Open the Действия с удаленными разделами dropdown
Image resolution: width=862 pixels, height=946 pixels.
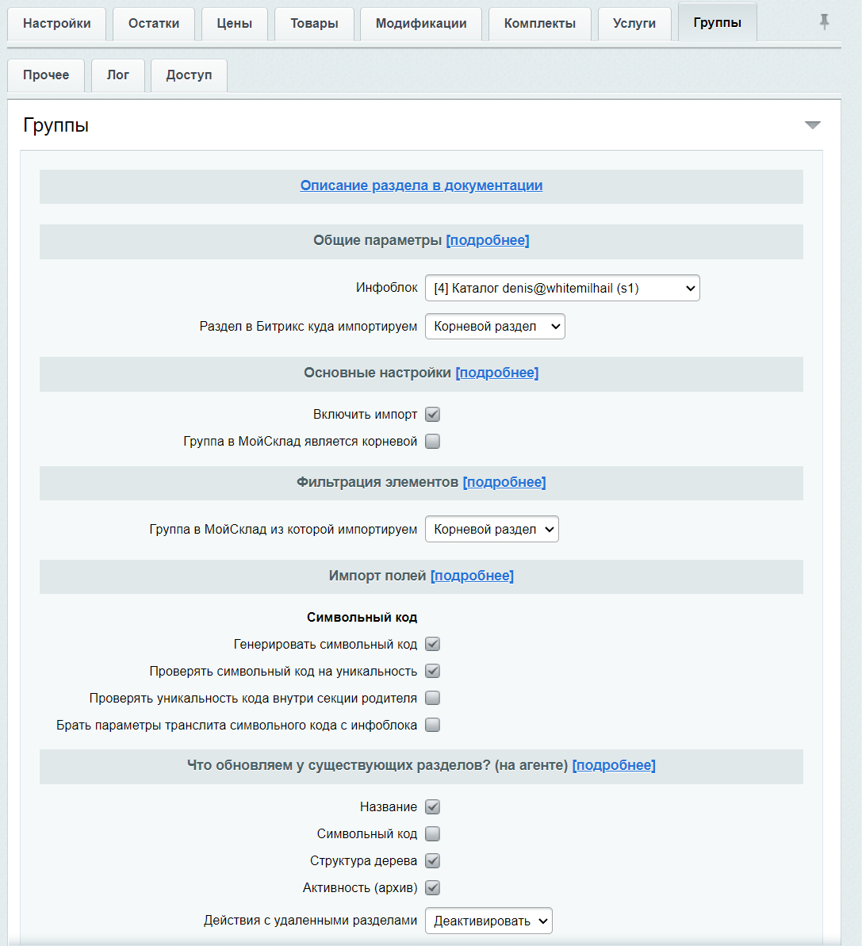coord(488,921)
